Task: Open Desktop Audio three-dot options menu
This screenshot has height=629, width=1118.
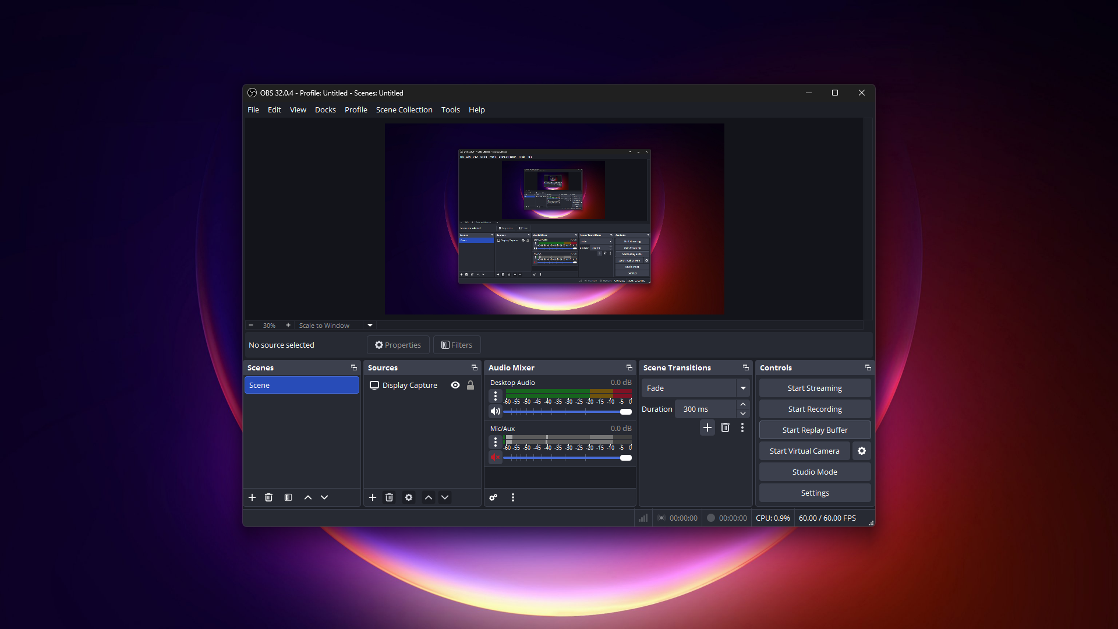Action: [496, 396]
